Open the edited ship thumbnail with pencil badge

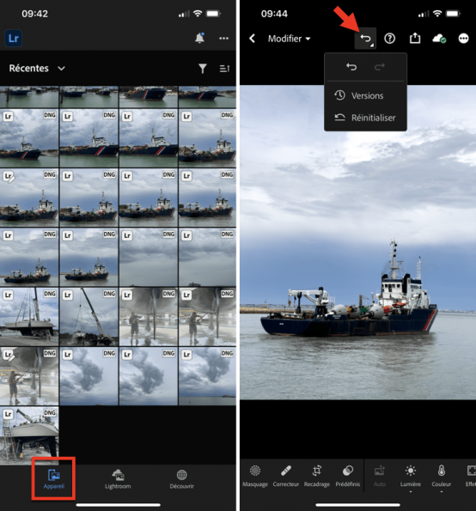29,198
